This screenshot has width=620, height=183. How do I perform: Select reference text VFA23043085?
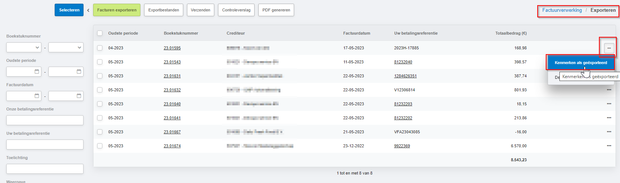pyautogui.click(x=407, y=132)
